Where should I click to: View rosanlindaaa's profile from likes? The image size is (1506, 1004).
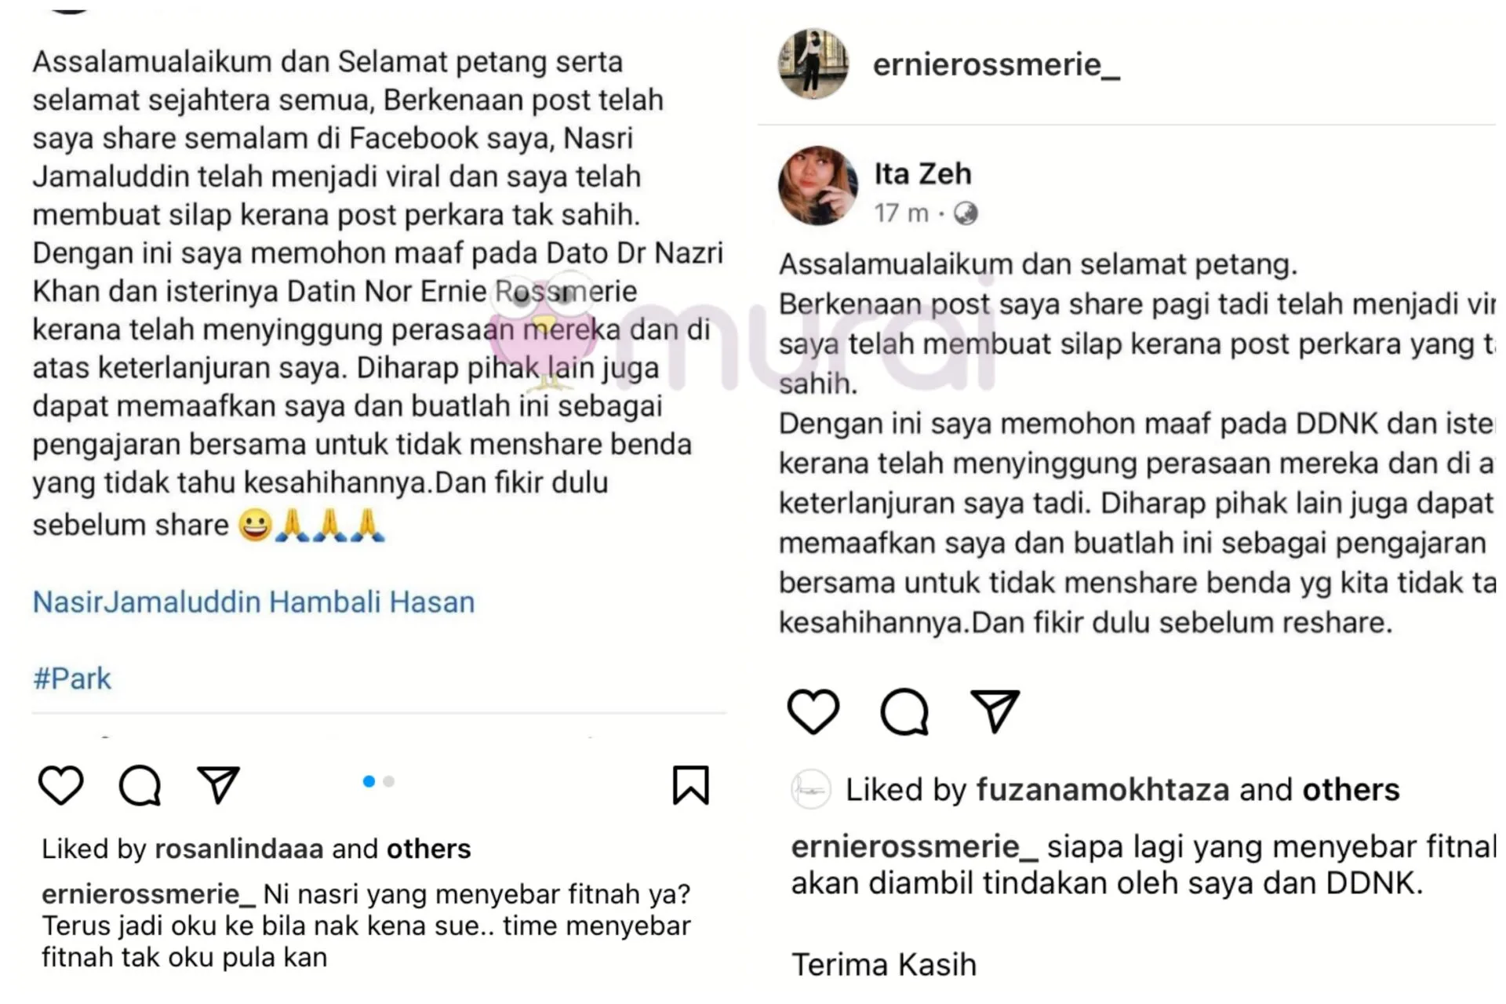pos(239,849)
